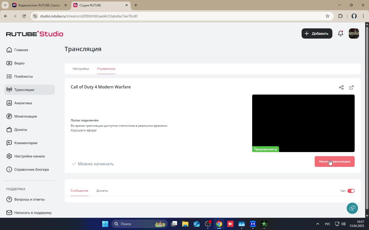Show hidden tray icons chevron
The image size is (369, 230).
click(317, 224)
